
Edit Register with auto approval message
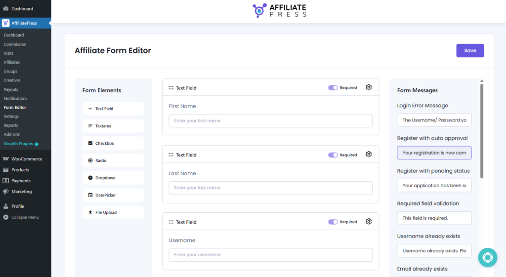coord(434,153)
